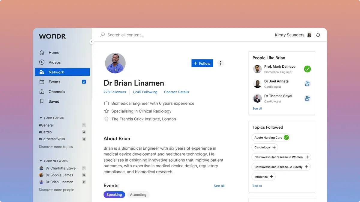Click See all under People Like Brian
Viewport: 360px width, 202px height.
pyautogui.click(x=257, y=109)
